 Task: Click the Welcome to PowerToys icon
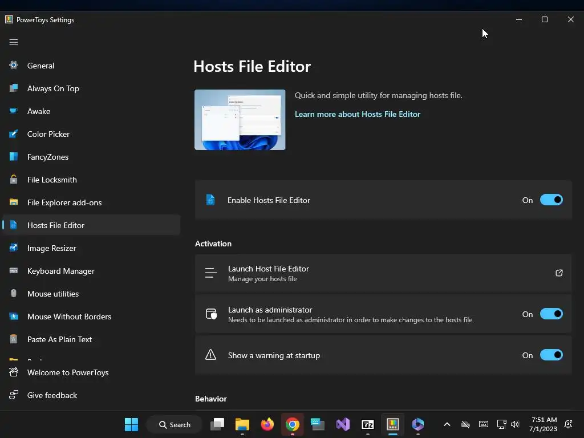[x=14, y=372]
